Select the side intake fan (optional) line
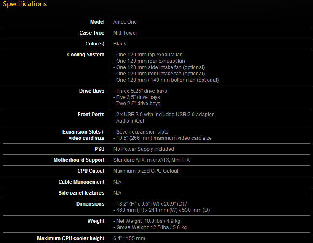Image resolution: width=313 pixels, height=243 pixels. click(159, 67)
